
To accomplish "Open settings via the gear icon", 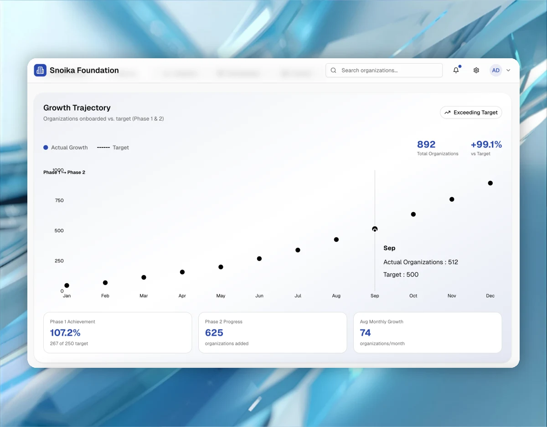I will [x=476, y=70].
